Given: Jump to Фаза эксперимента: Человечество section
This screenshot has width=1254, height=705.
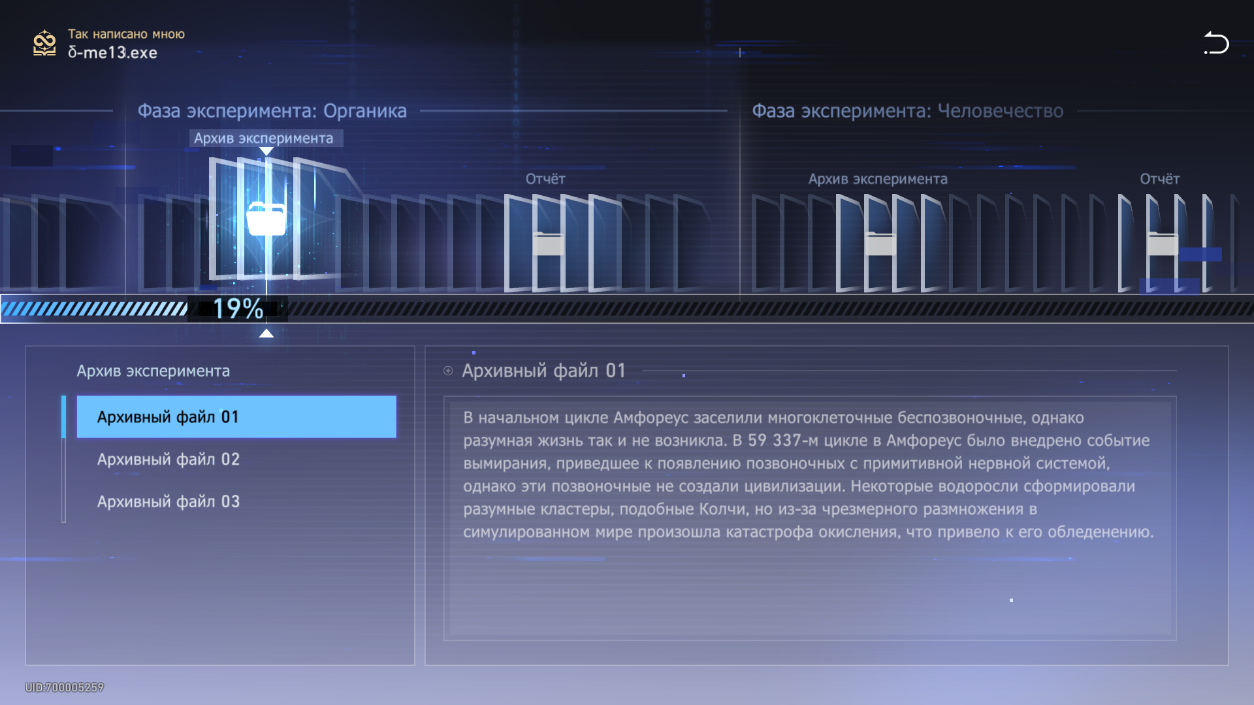Looking at the screenshot, I should [x=907, y=111].
